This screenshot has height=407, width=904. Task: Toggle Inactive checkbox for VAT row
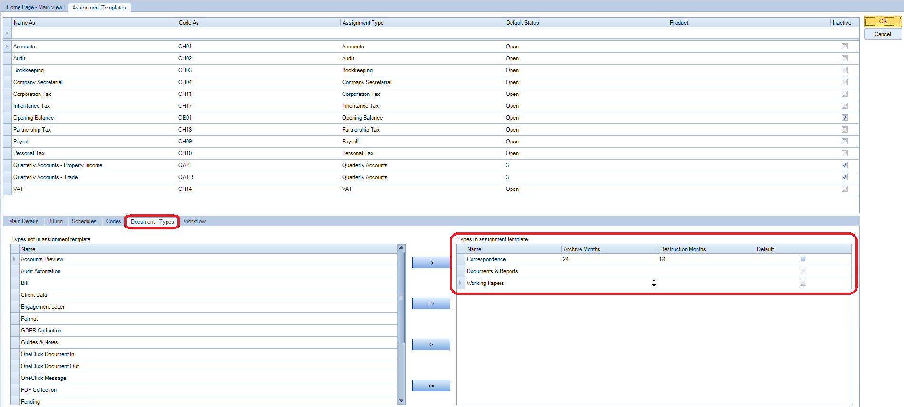[845, 189]
